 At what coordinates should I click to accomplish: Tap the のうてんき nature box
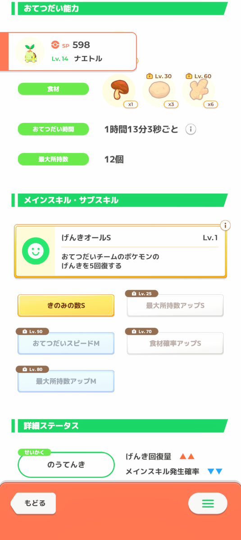tap(66, 465)
